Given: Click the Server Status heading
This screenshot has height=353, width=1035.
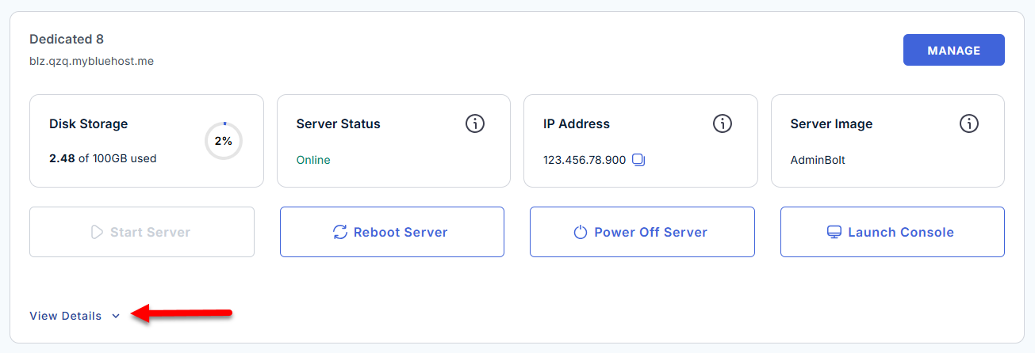Looking at the screenshot, I should 339,123.
